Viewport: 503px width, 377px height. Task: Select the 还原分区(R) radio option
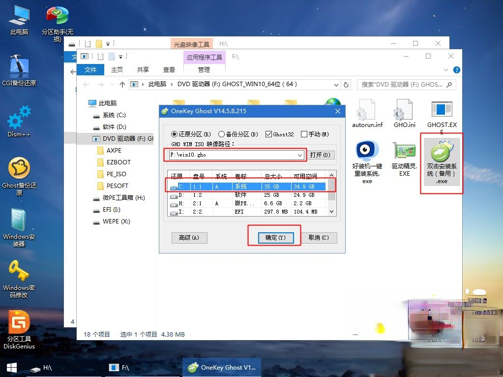point(191,134)
